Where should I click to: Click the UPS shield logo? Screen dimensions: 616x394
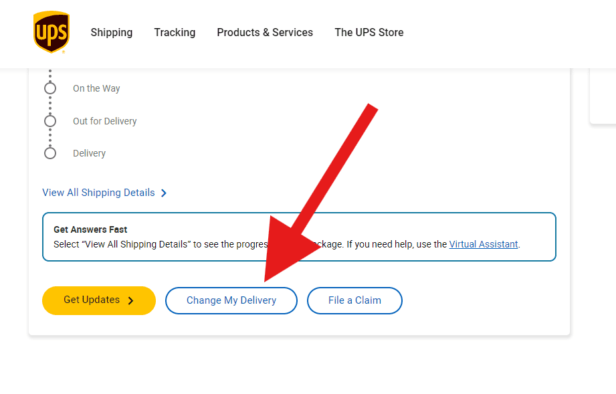click(51, 32)
